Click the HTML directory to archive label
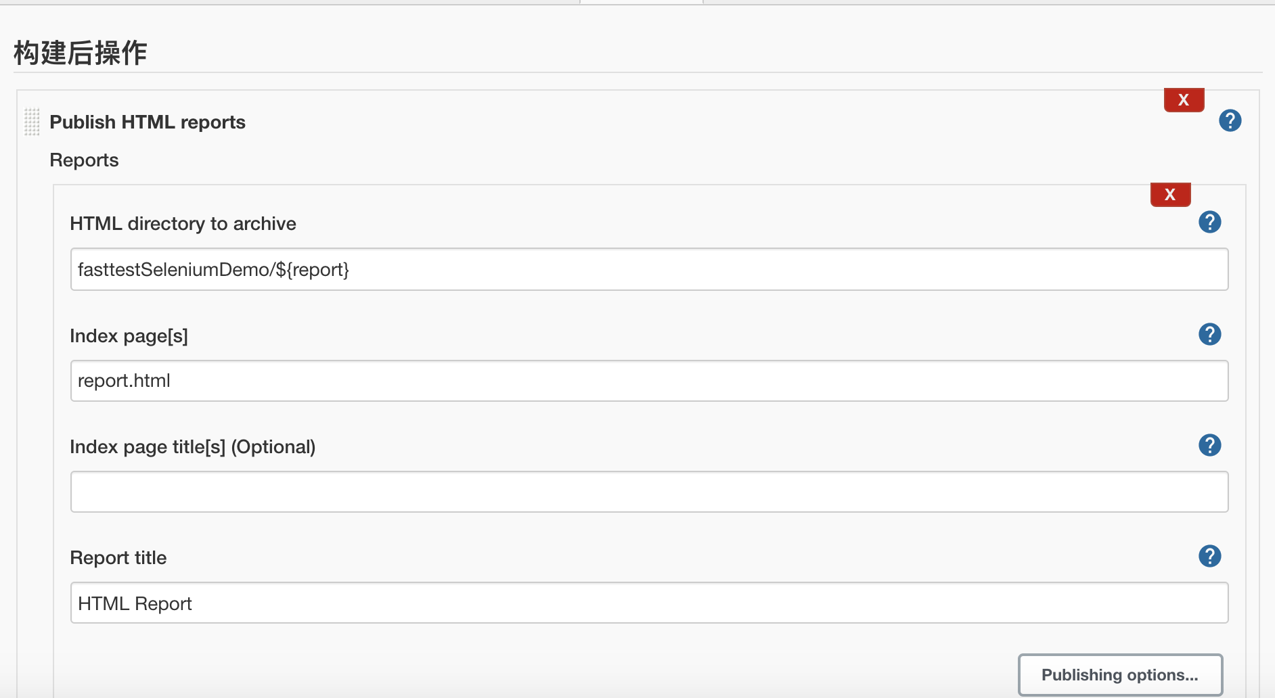1275x698 pixels. [x=183, y=224]
